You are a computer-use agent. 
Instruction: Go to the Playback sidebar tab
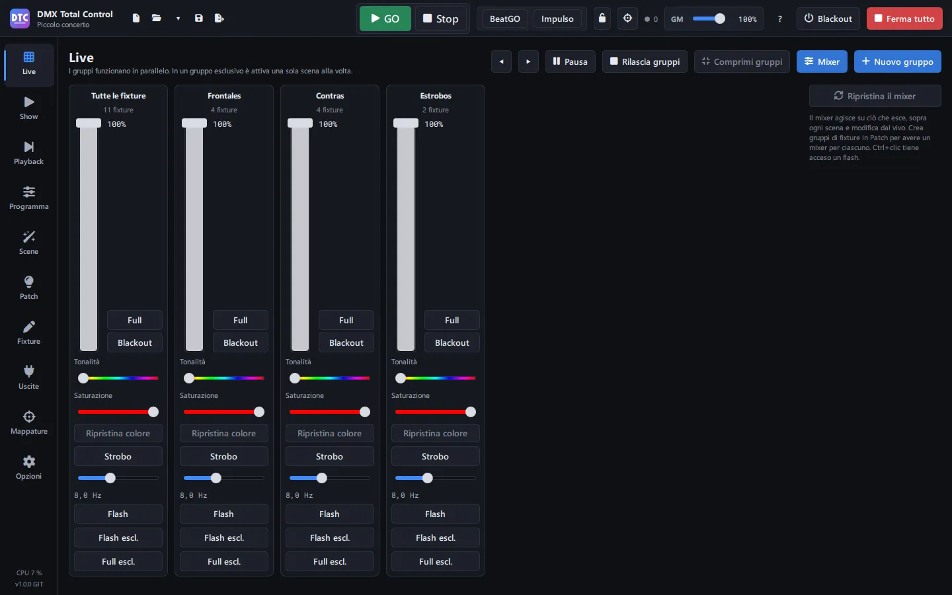point(29,153)
